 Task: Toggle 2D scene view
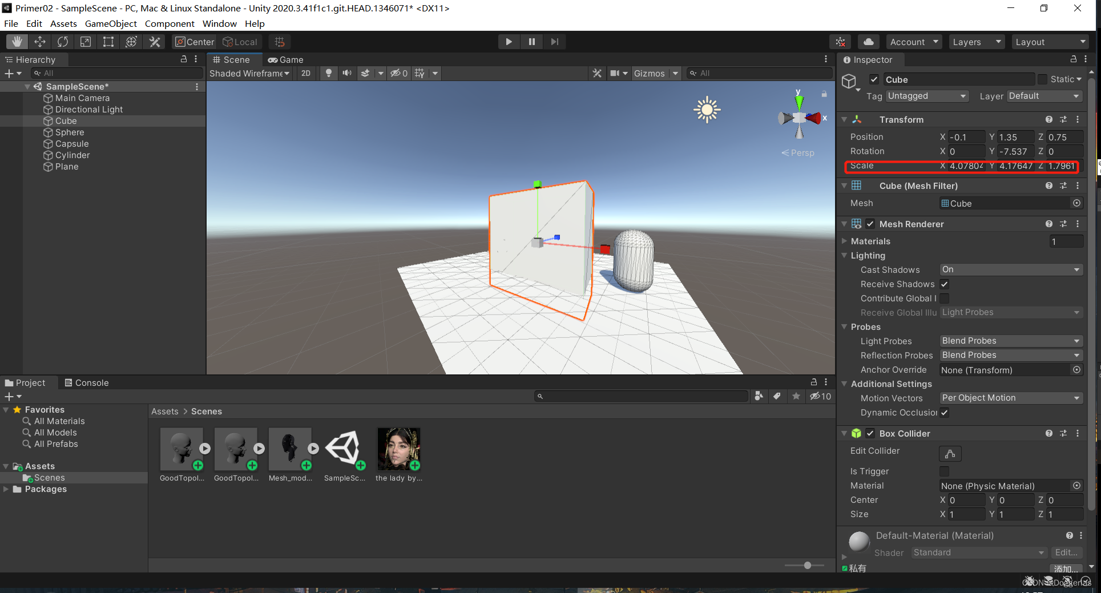coord(306,73)
